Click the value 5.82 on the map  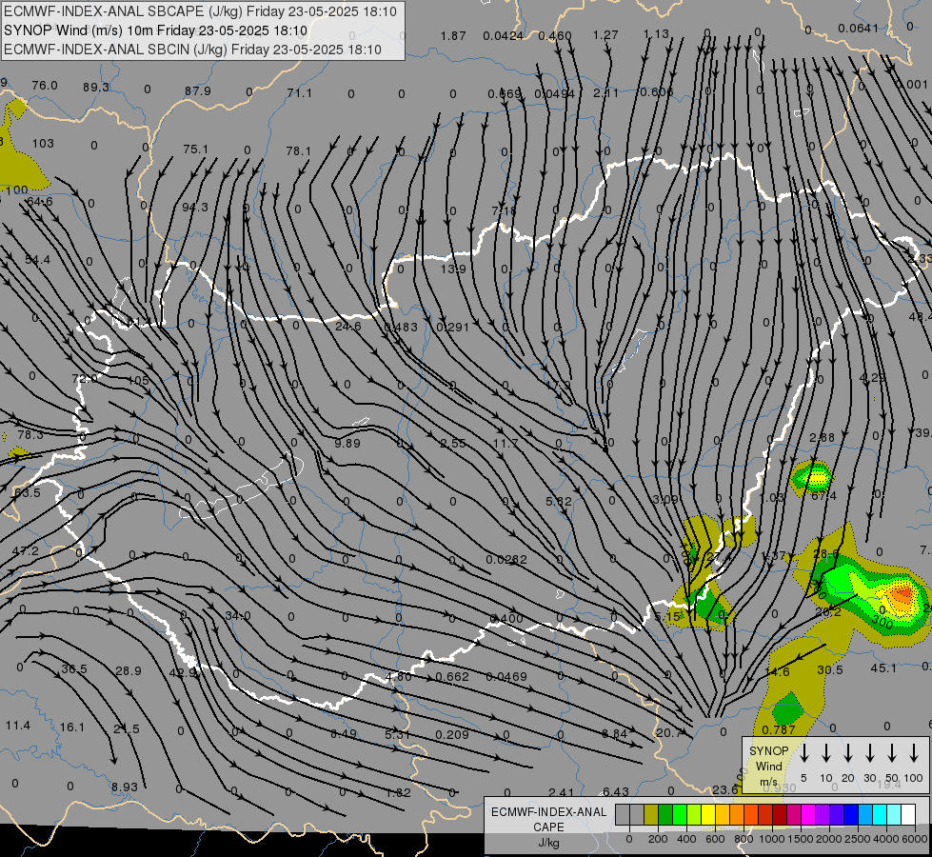[559, 501]
